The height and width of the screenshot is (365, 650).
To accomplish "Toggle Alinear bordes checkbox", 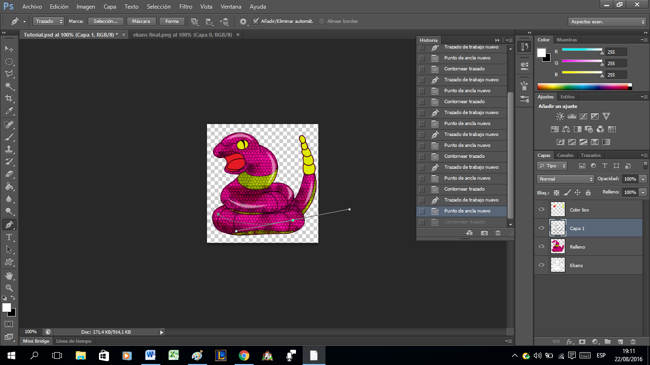I will (322, 21).
